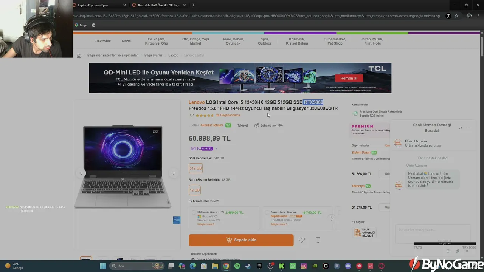
Task: Open Oto, Bahçe, Yapı Market menu
Action: pos(195,41)
